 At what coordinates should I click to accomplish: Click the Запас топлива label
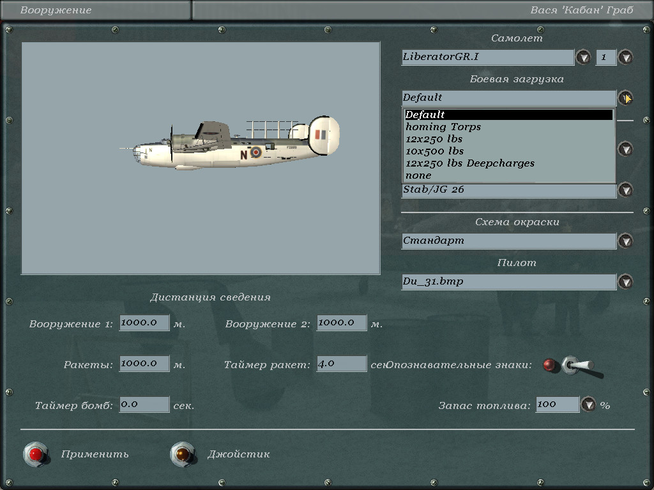[x=484, y=405]
